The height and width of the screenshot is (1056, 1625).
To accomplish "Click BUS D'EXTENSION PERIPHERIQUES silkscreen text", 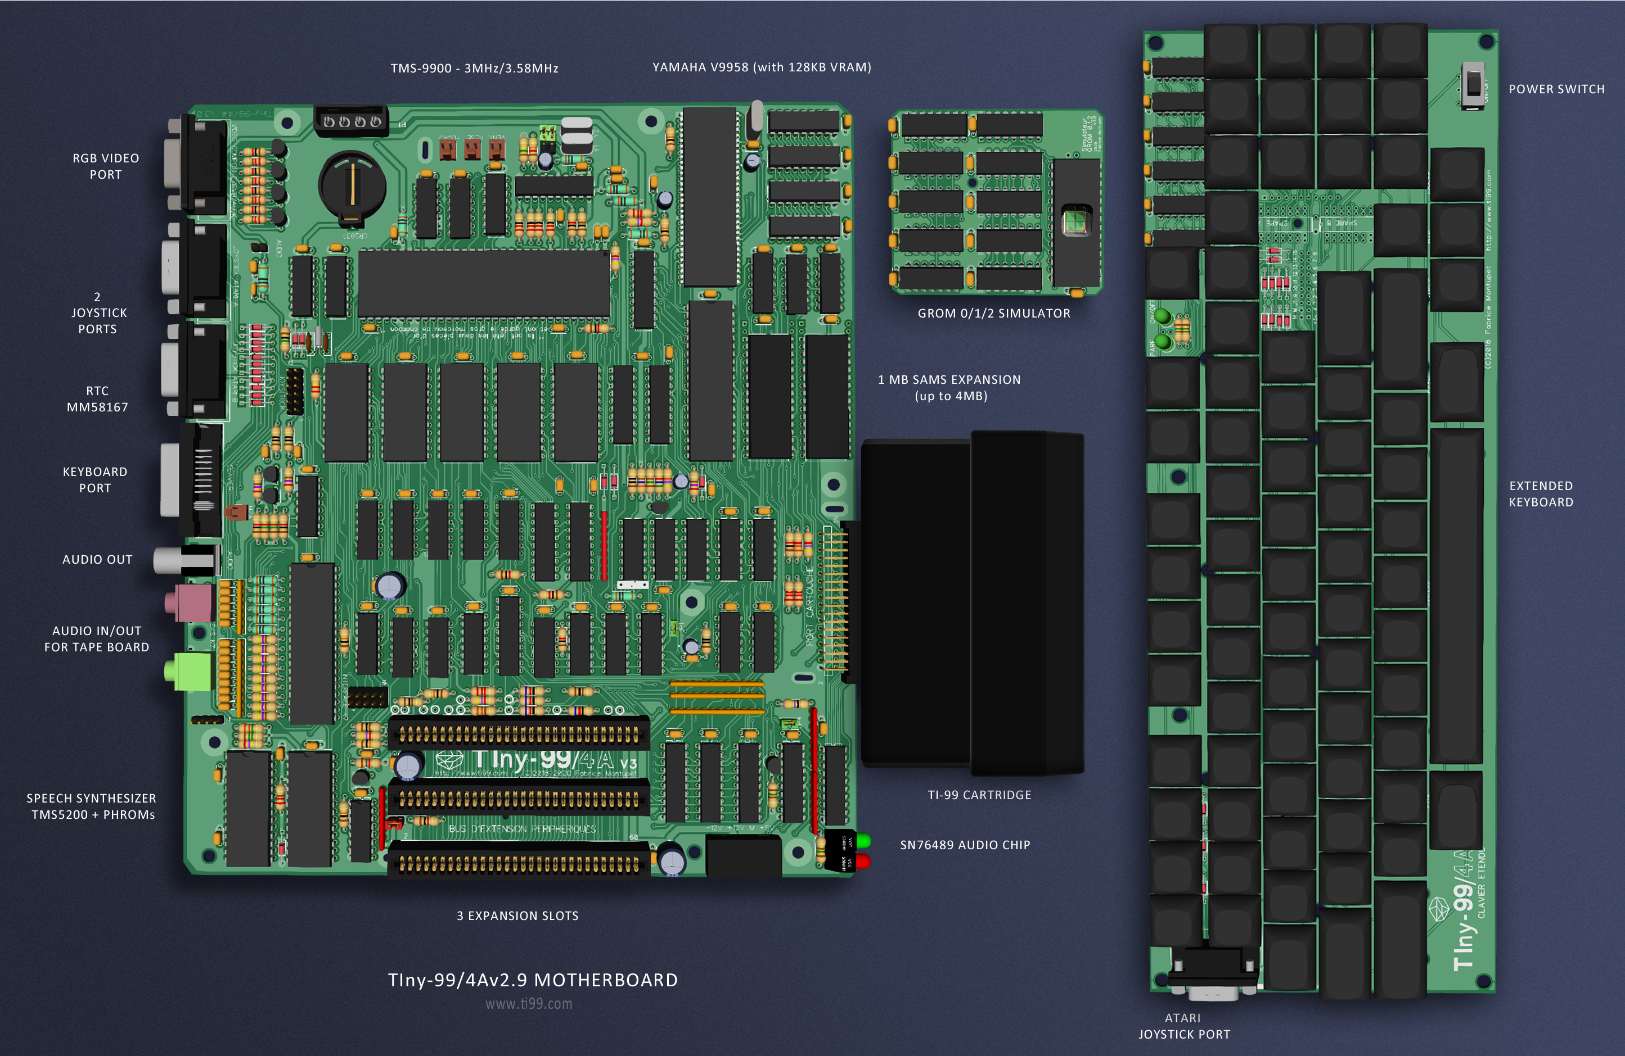I will (x=523, y=829).
